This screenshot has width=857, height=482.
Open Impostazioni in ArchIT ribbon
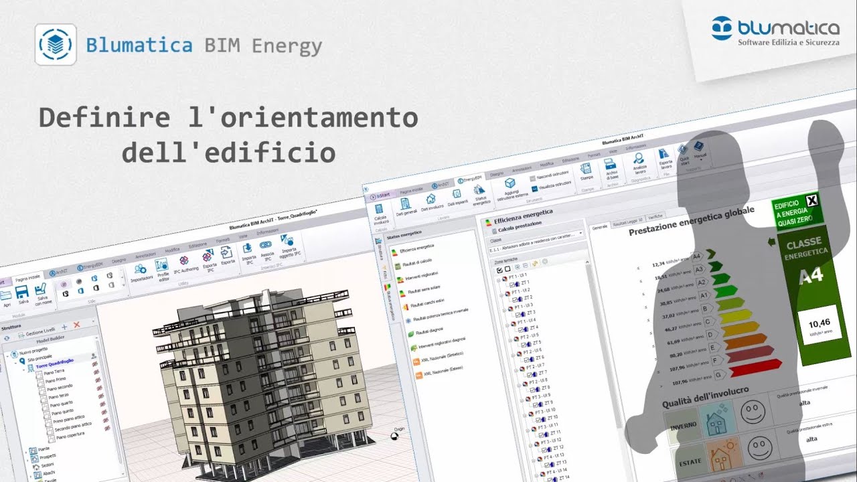(140, 269)
